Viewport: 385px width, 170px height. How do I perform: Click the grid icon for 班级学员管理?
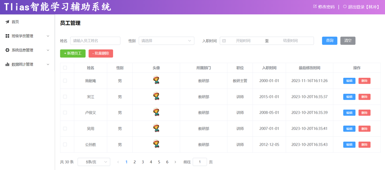[7, 36]
